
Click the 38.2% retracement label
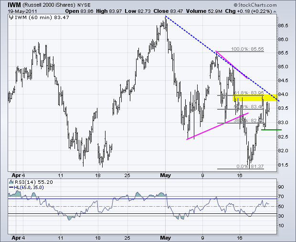[x=249, y=120]
